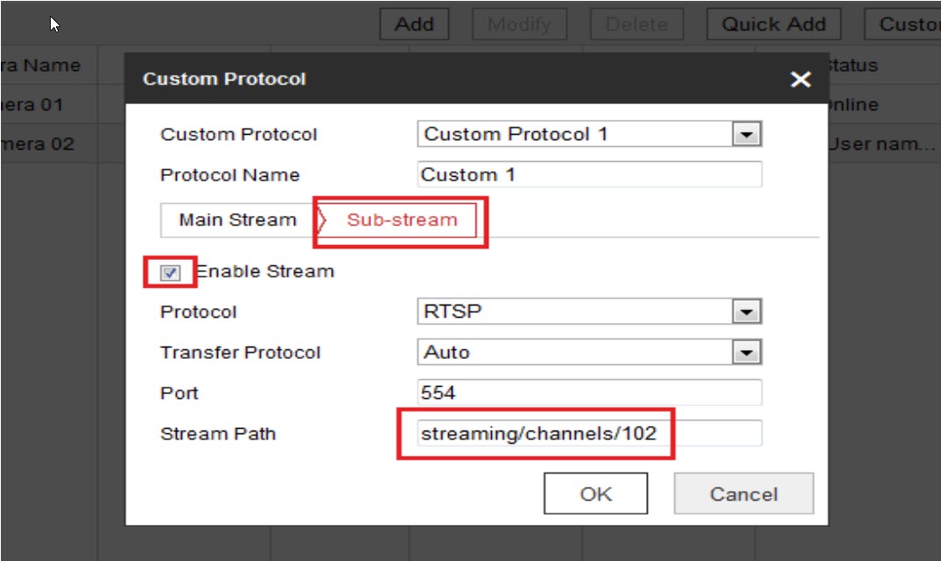The height and width of the screenshot is (561, 941).
Task: Switch to the Main Stream tab
Action: [237, 220]
